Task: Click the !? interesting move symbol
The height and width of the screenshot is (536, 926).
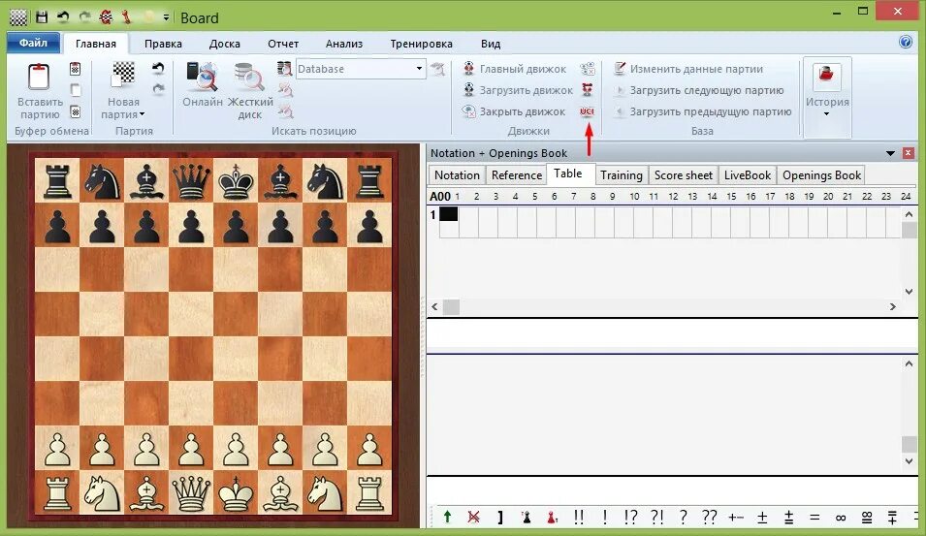Action: pos(630,518)
